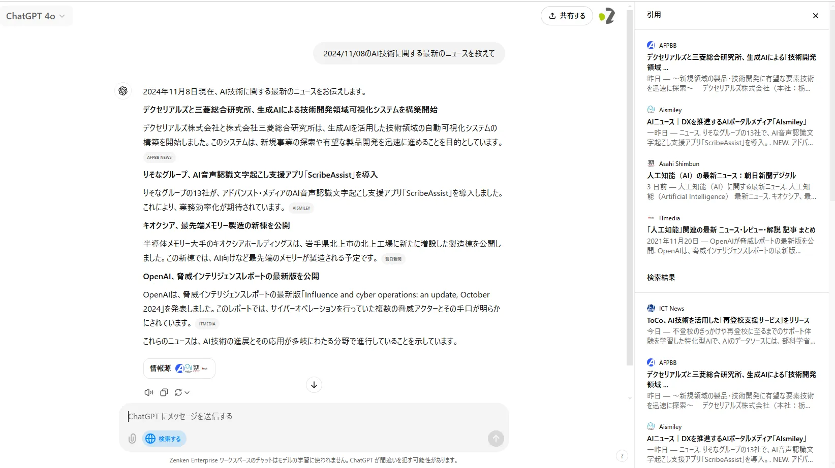
Task: Open the AISMILEY citation chip
Action: [x=301, y=208]
